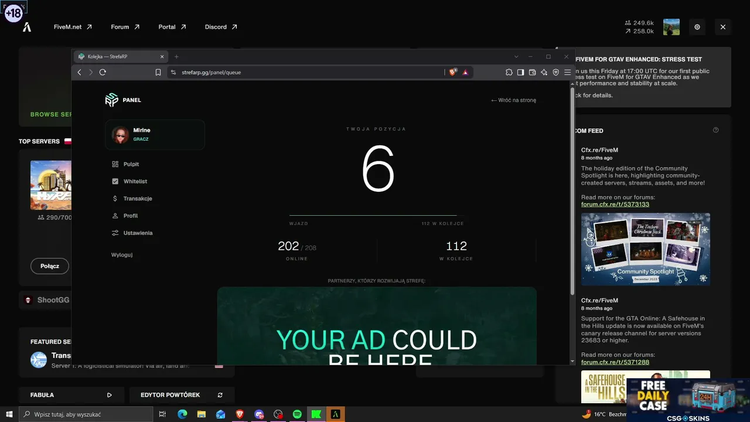Screen dimensions: 750x422
Task: Open Brave Wallet icon
Action: pyautogui.click(x=532, y=72)
